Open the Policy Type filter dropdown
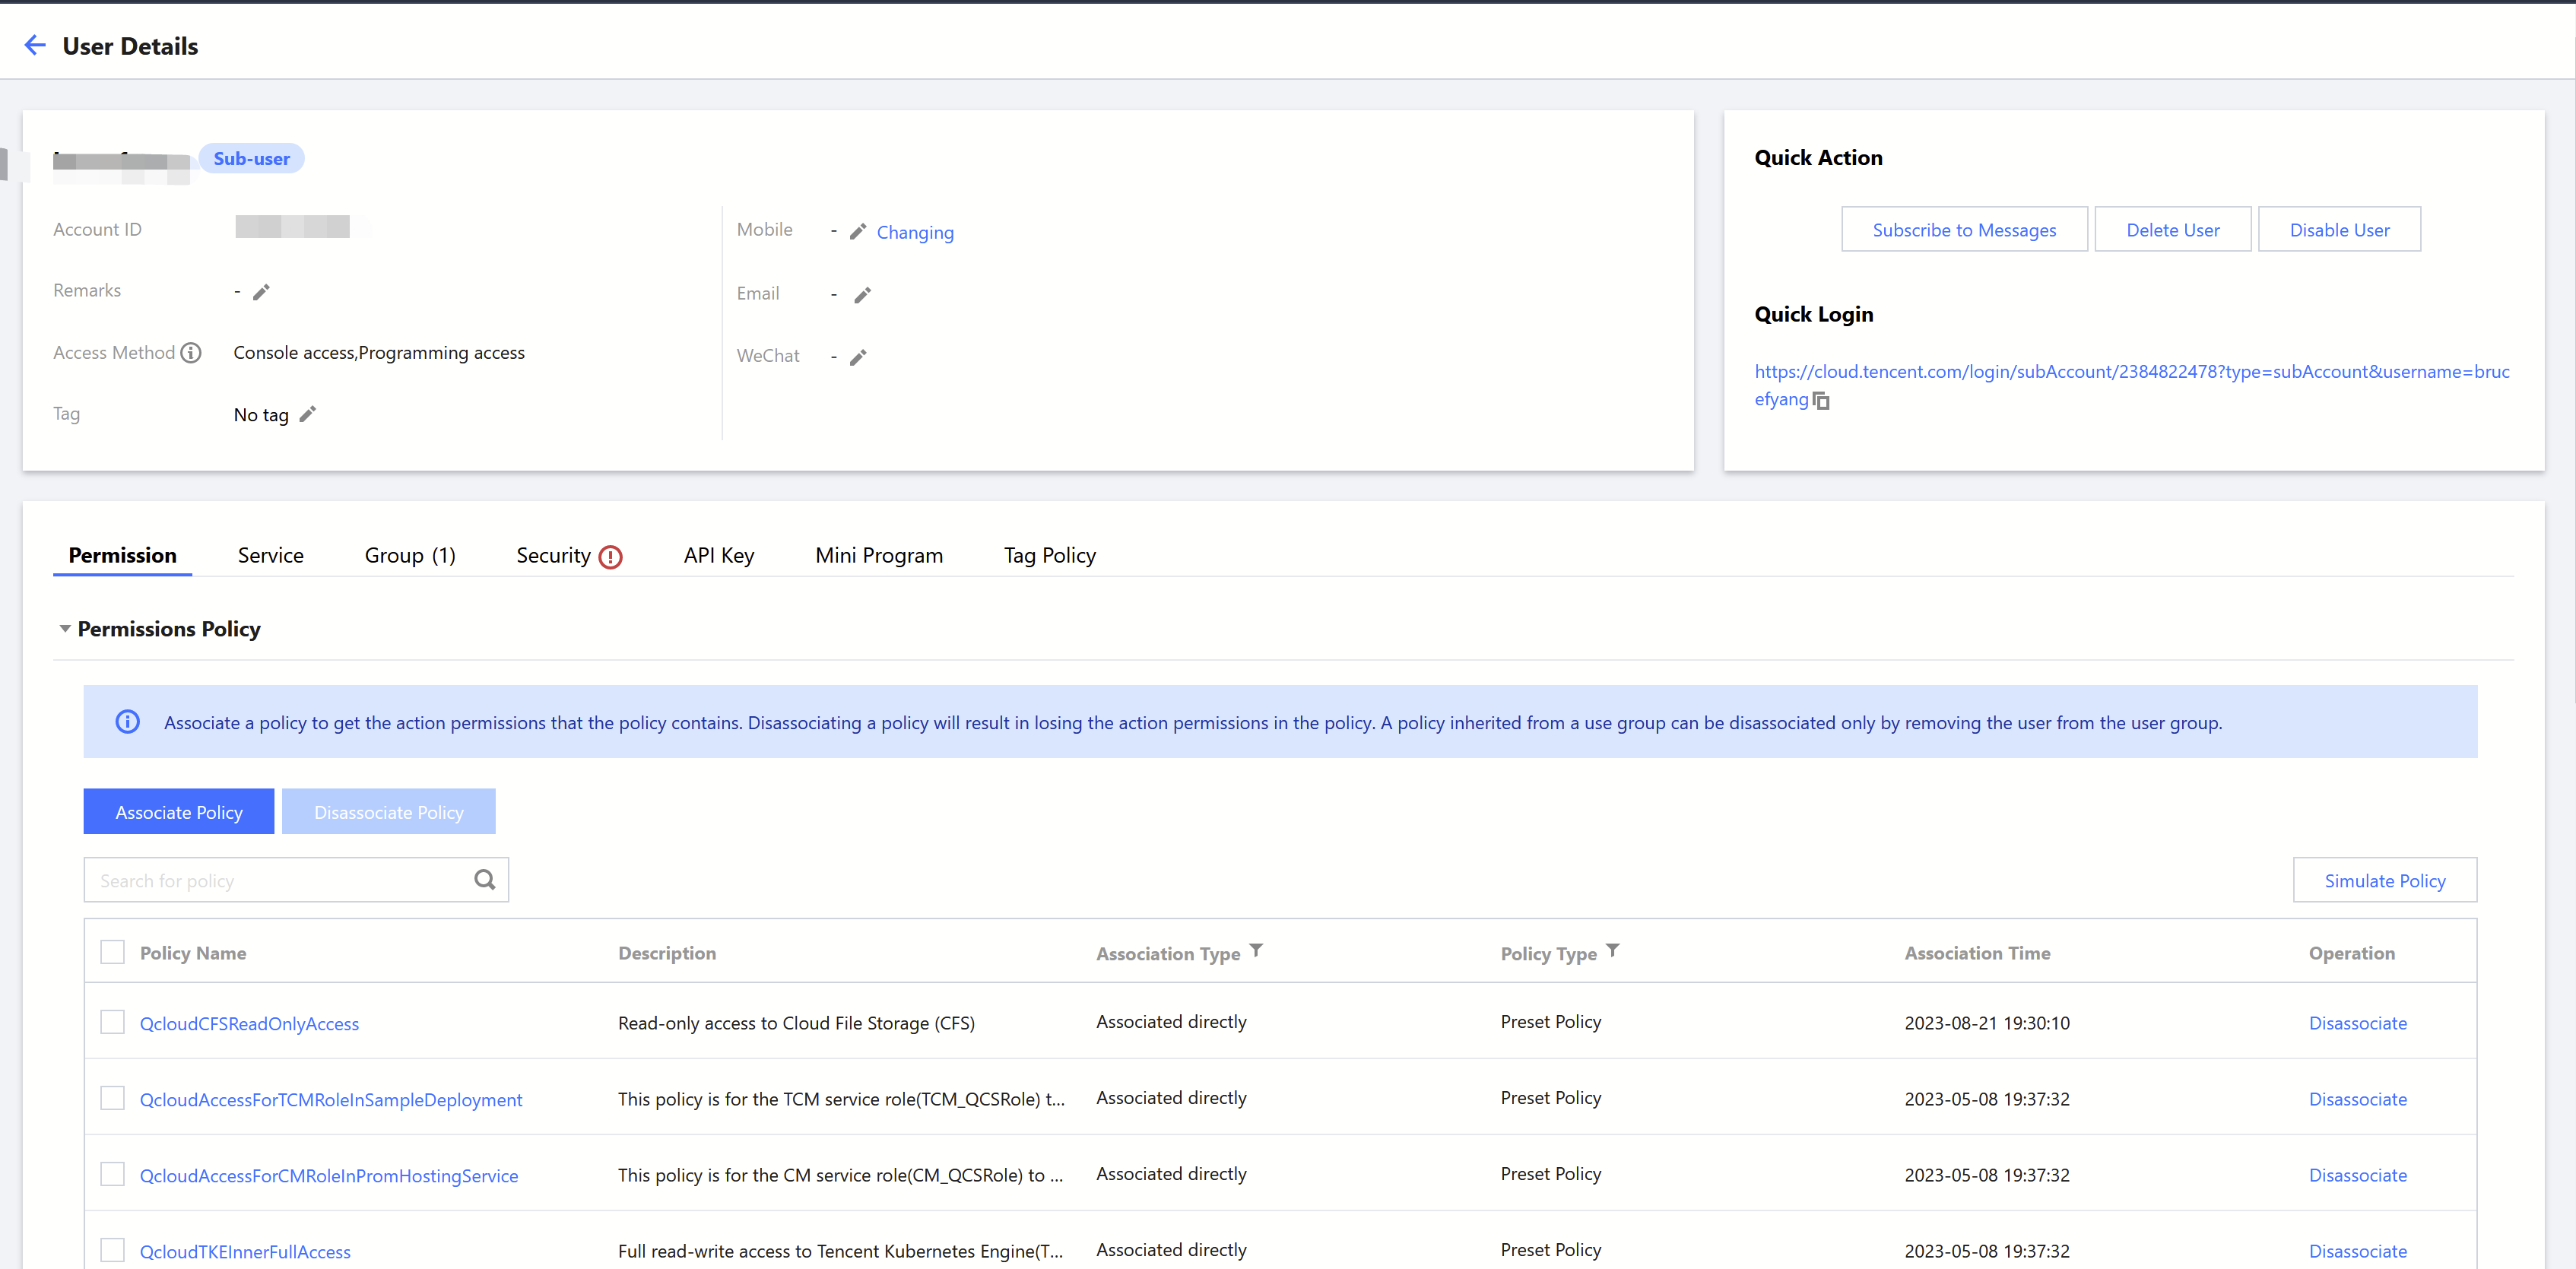2576x1269 pixels. pyautogui.click(x=1612, y=951)
